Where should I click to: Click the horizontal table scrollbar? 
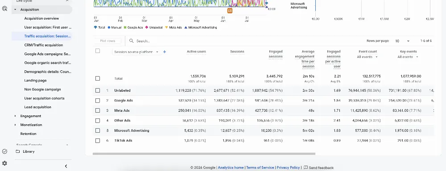[204, 154]
